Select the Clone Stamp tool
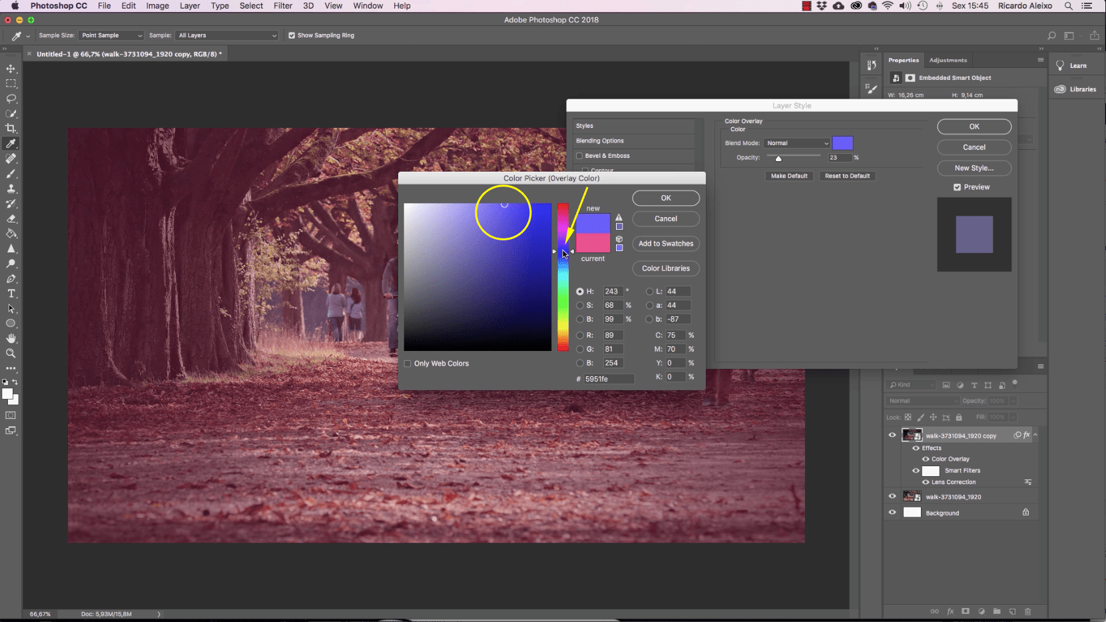Image resolution: width=1106 pixels, height=622 pixels. (11, 188)
